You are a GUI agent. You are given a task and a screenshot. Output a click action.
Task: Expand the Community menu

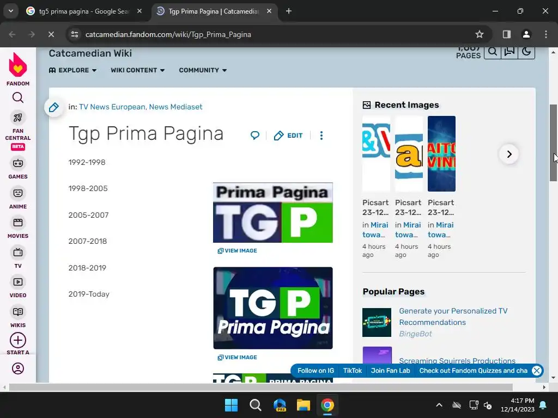click(x=203, y=70)
